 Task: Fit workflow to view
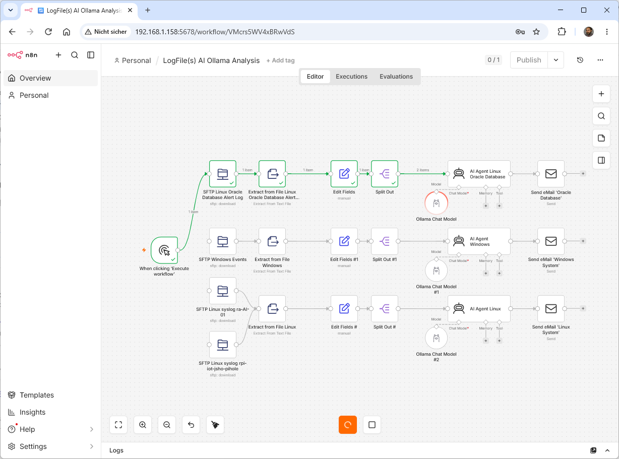pyautogui.click(x=118, y=425)
